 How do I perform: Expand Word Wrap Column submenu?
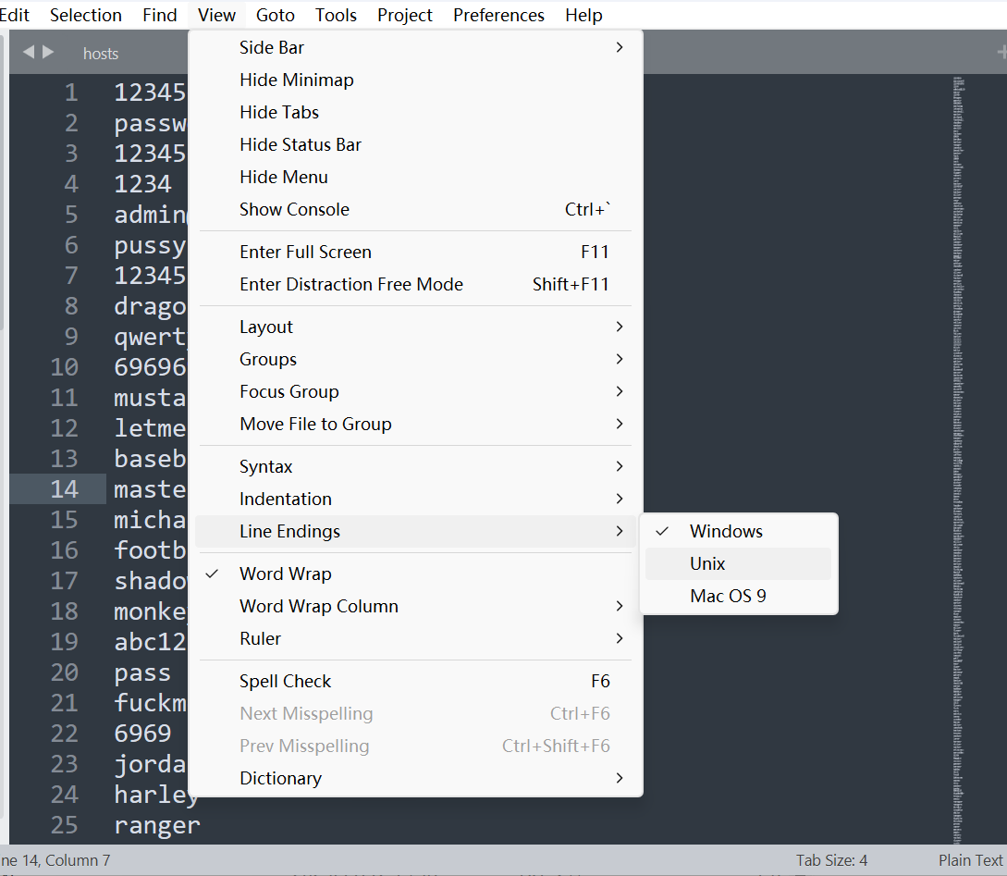click(415, 606)
